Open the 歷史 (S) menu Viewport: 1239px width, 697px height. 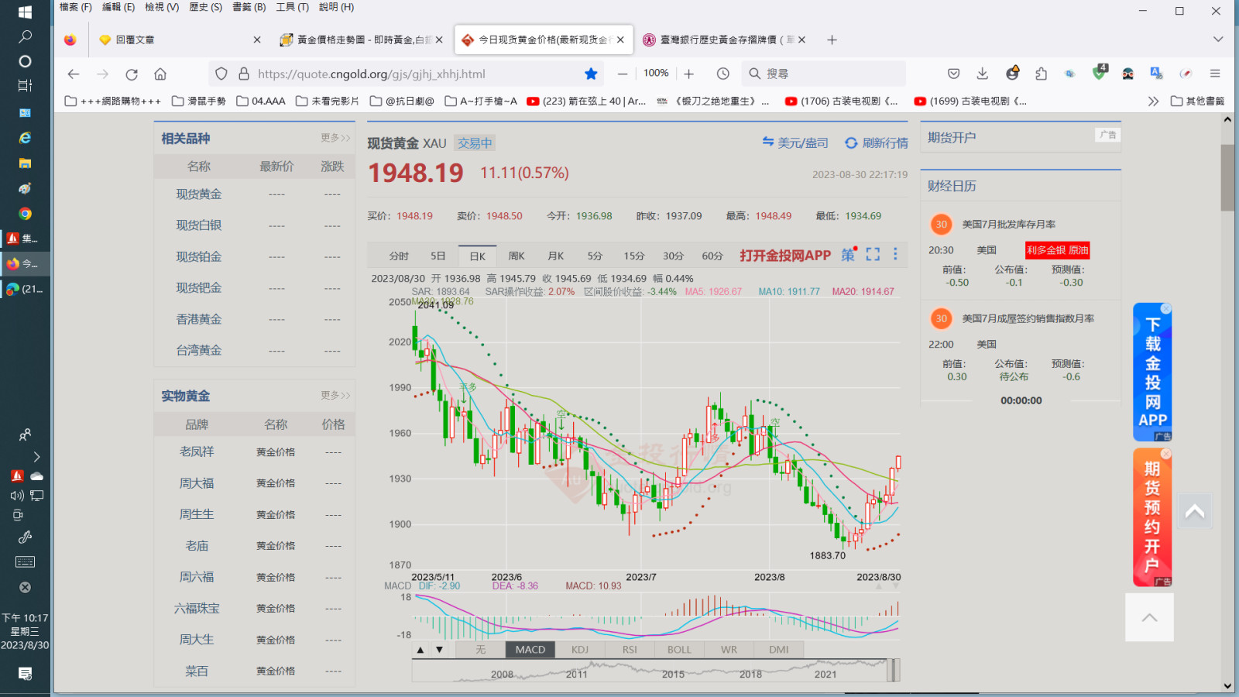[205, 7]
